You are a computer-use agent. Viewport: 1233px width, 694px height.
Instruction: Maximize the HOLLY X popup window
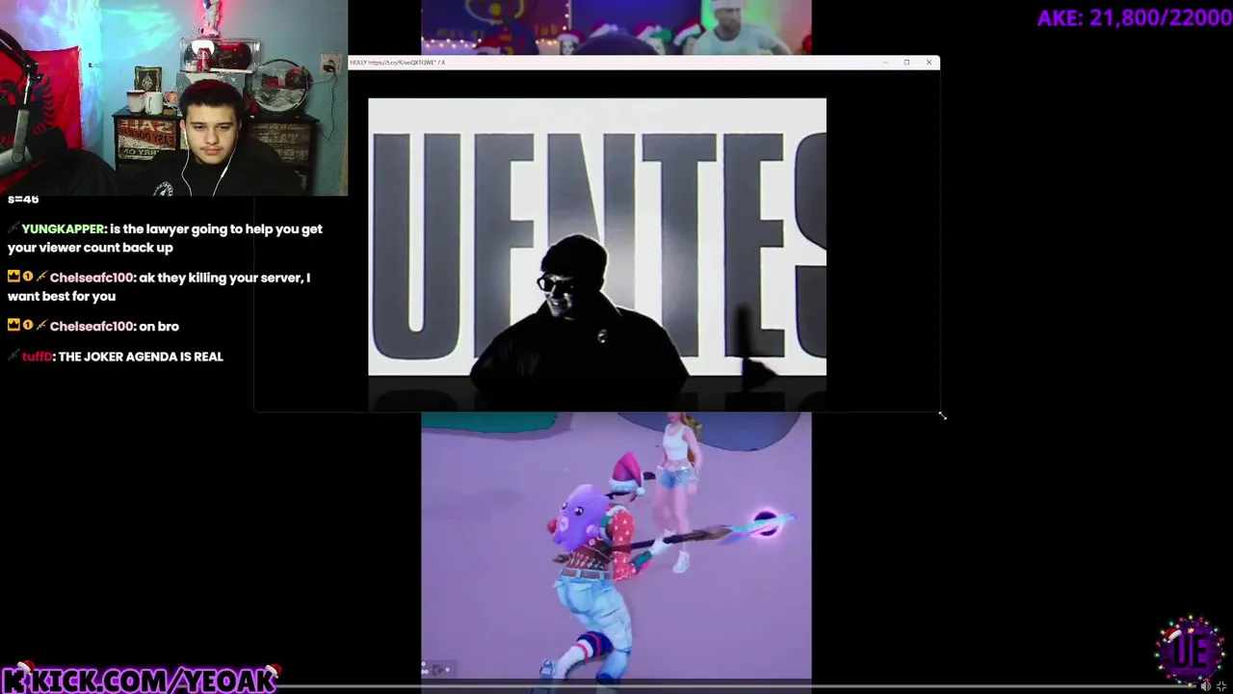[906, 63]
